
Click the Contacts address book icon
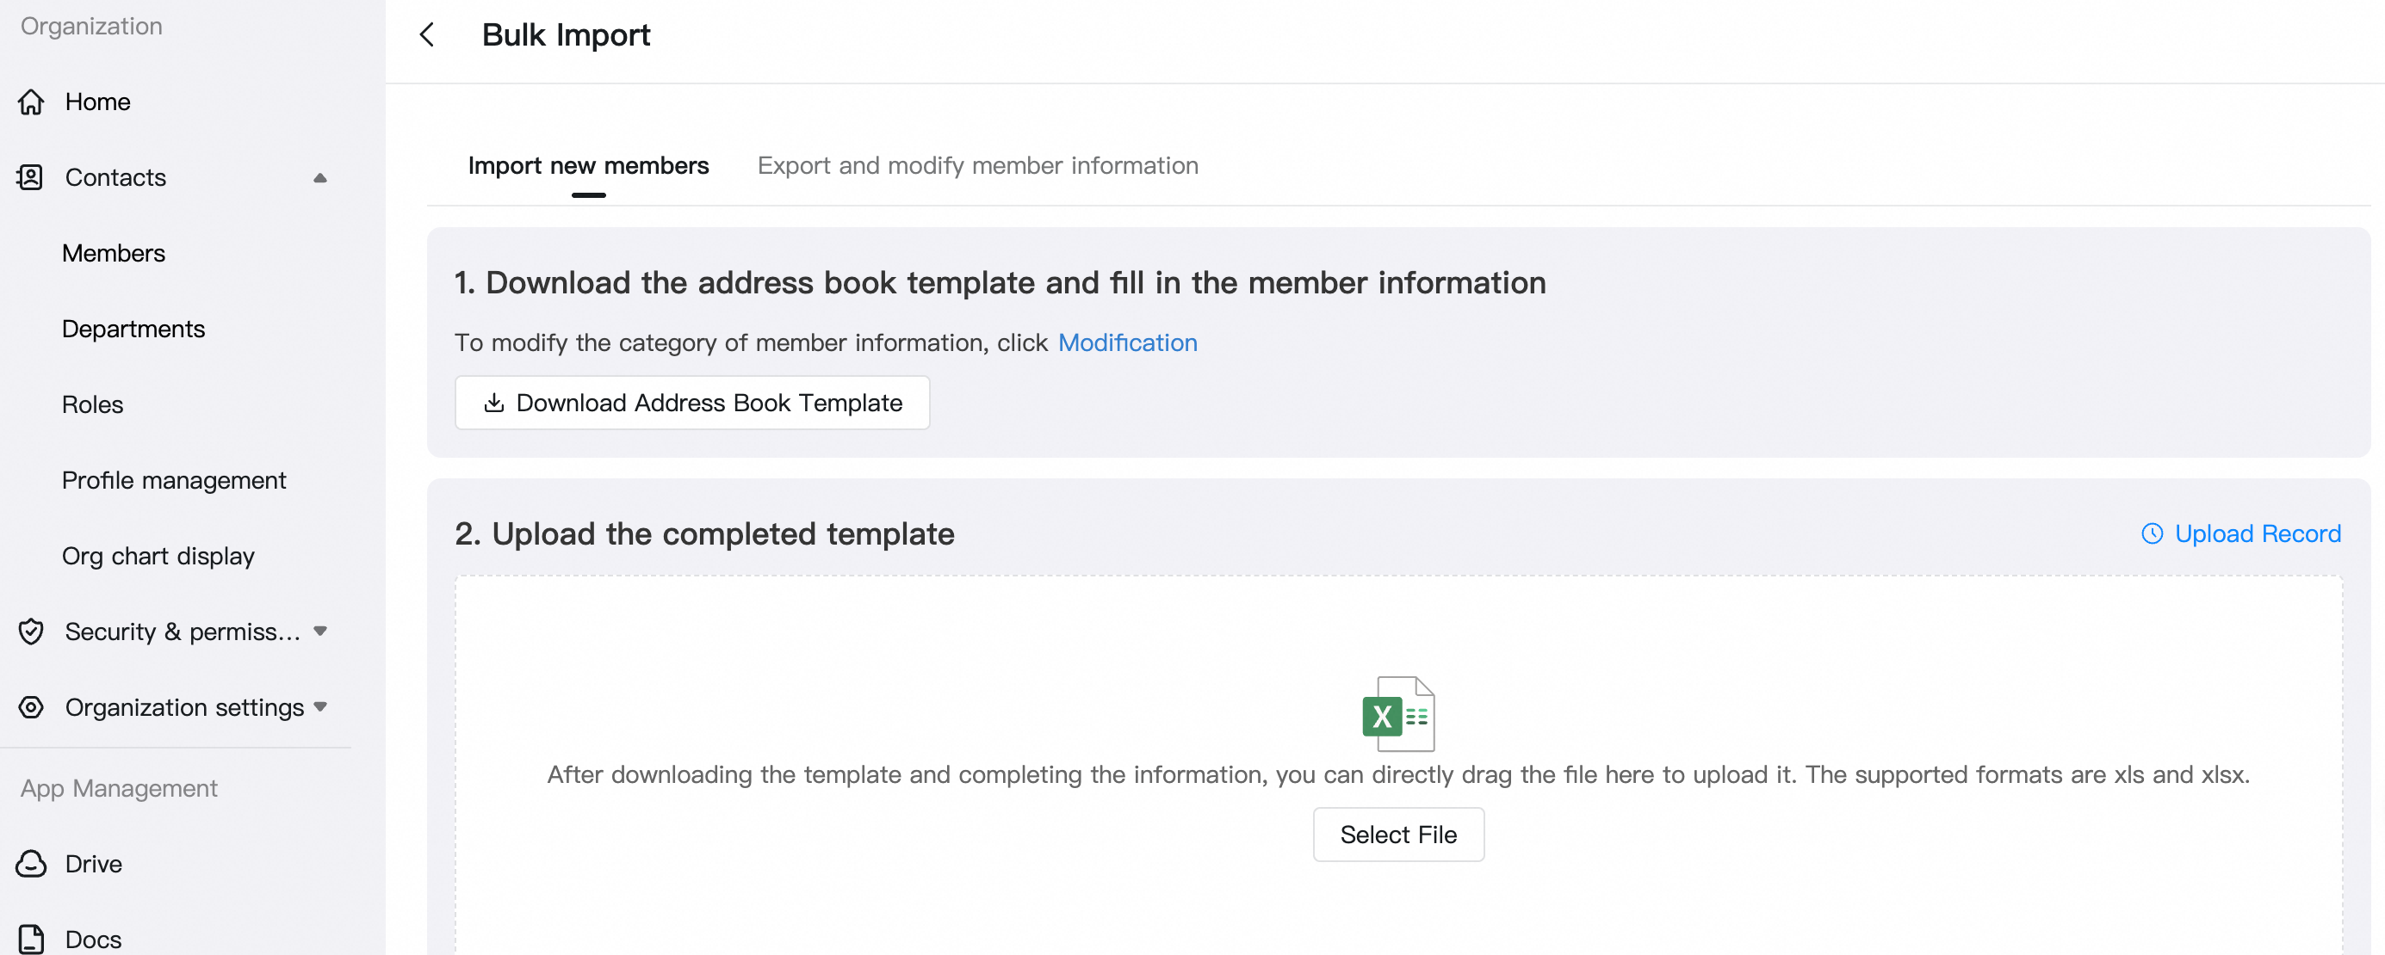coord(30,178)
